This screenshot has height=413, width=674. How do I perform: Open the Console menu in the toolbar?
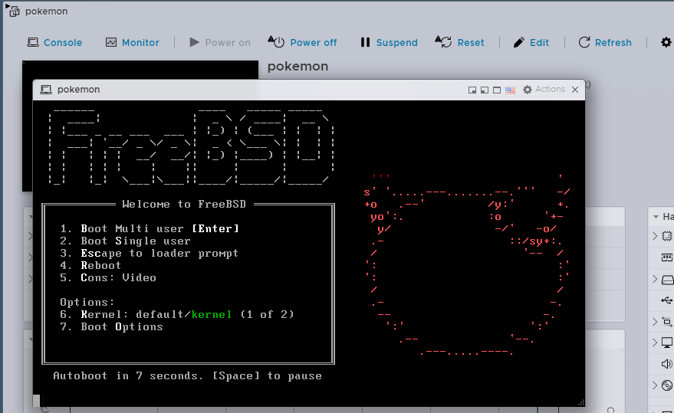[54, 43]
